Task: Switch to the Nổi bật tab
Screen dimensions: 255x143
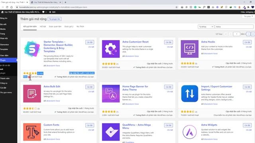Action: point(43,27)
